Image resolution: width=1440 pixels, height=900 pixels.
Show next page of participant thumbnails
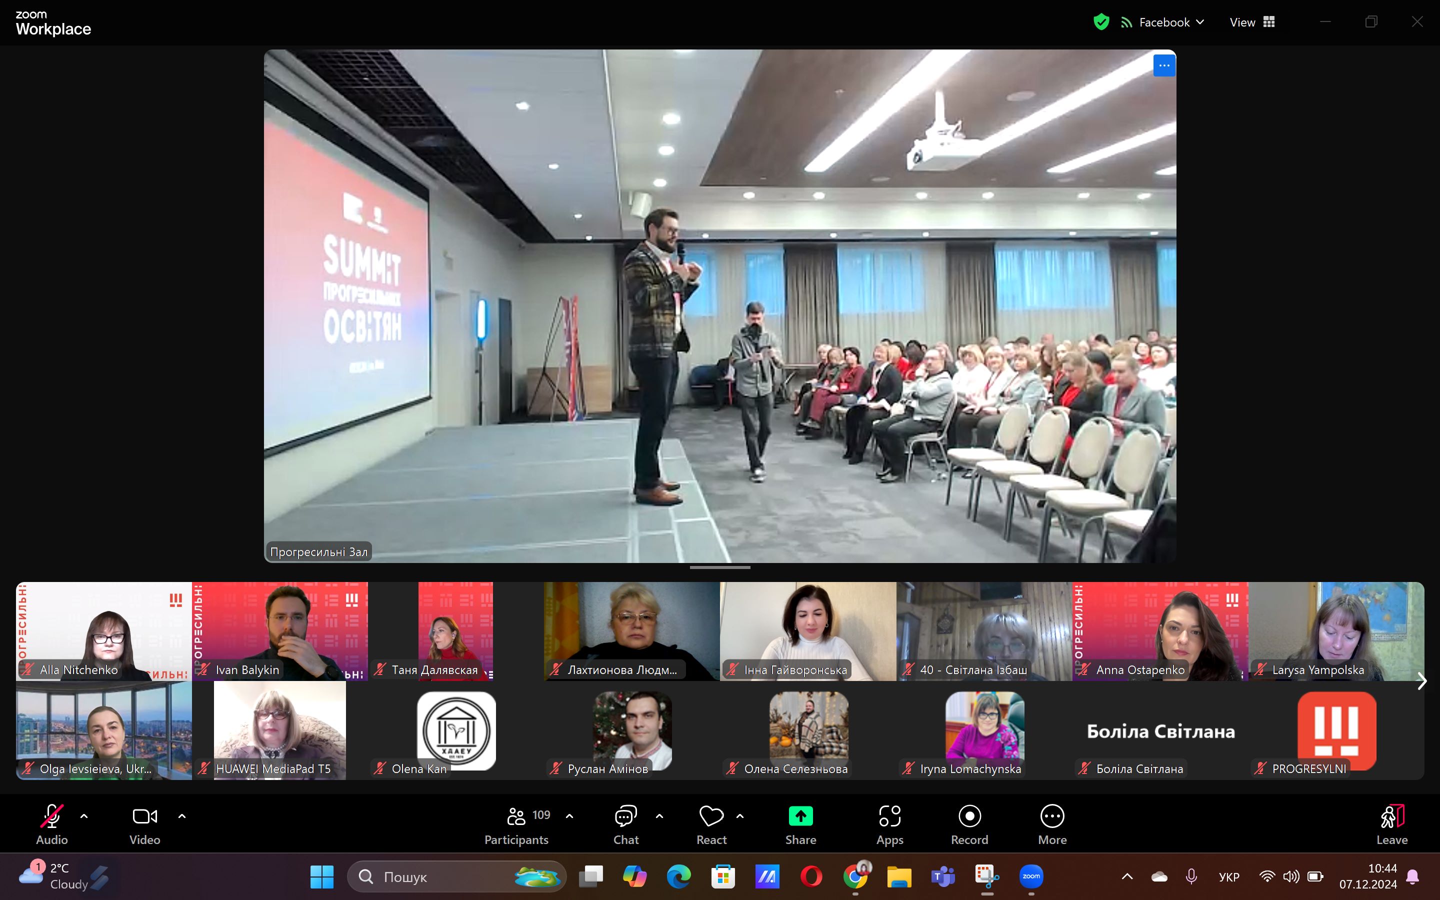click(1421, 681)
